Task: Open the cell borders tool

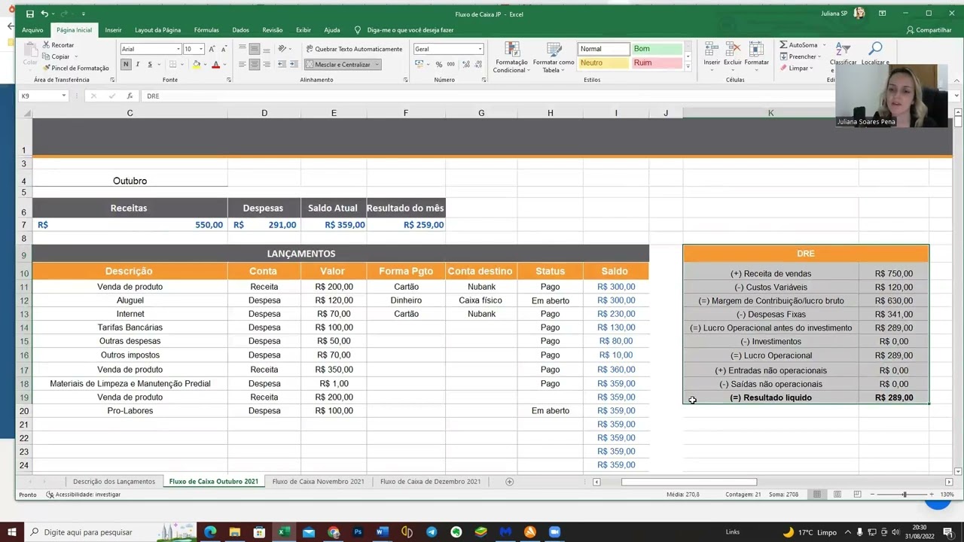Action: click(173, 65)
